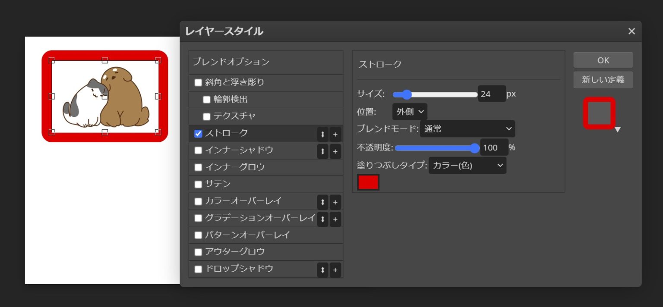Click the reorder arrows icon beside ストローク
Image resolution: width=663 pixels, height=307 pixels.
[x=322, y=134]
